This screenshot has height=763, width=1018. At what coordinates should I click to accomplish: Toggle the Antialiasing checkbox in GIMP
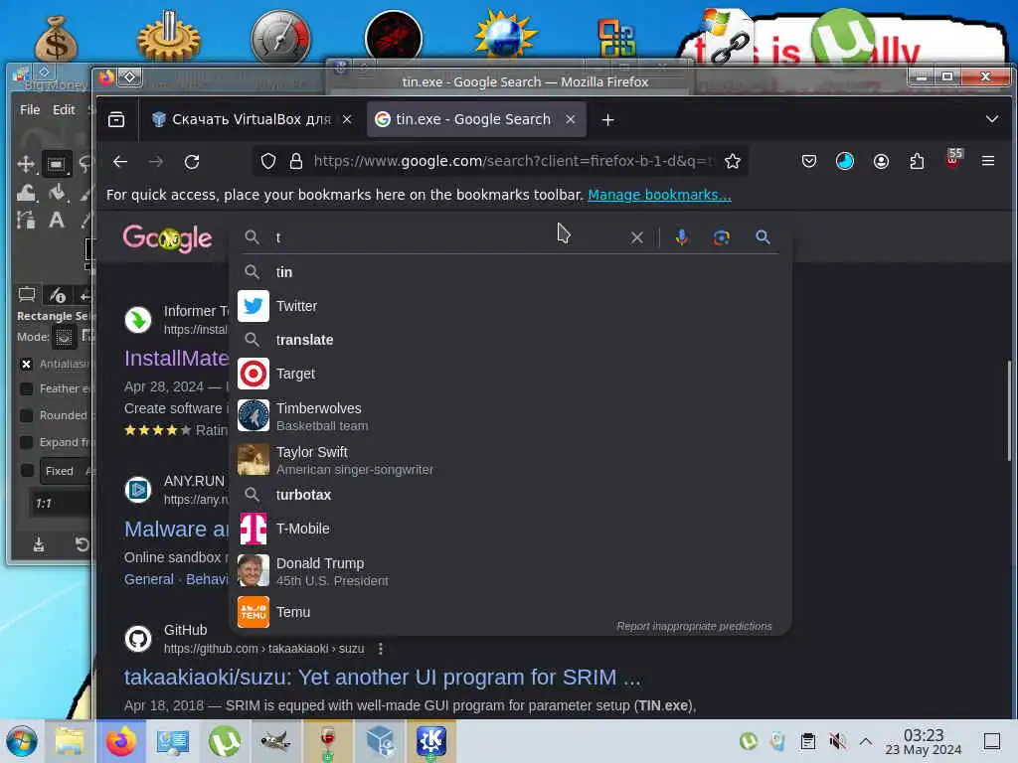[x=27, y=364]
